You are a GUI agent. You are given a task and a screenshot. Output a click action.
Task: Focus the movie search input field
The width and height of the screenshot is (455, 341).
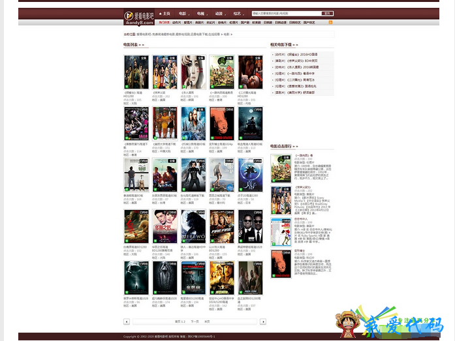coord(287,13)
